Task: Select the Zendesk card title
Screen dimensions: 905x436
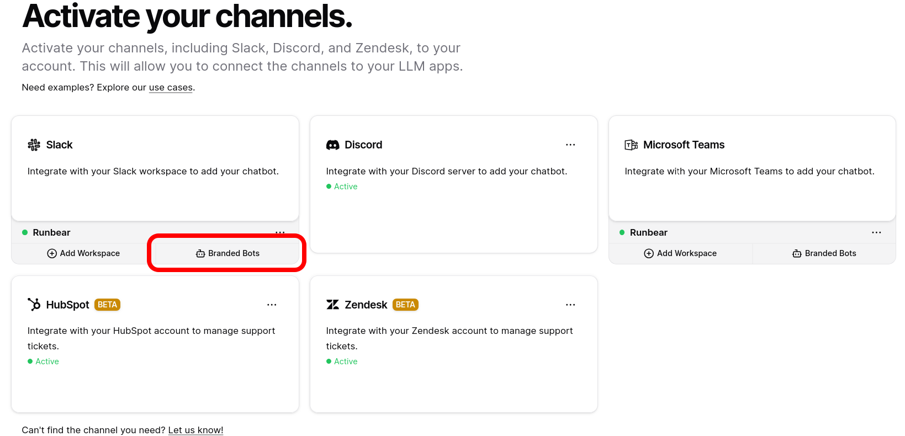Action: pyautogui.click(x=366, y=305)
